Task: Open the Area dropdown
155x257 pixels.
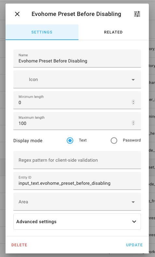Action: click(77, 202)
